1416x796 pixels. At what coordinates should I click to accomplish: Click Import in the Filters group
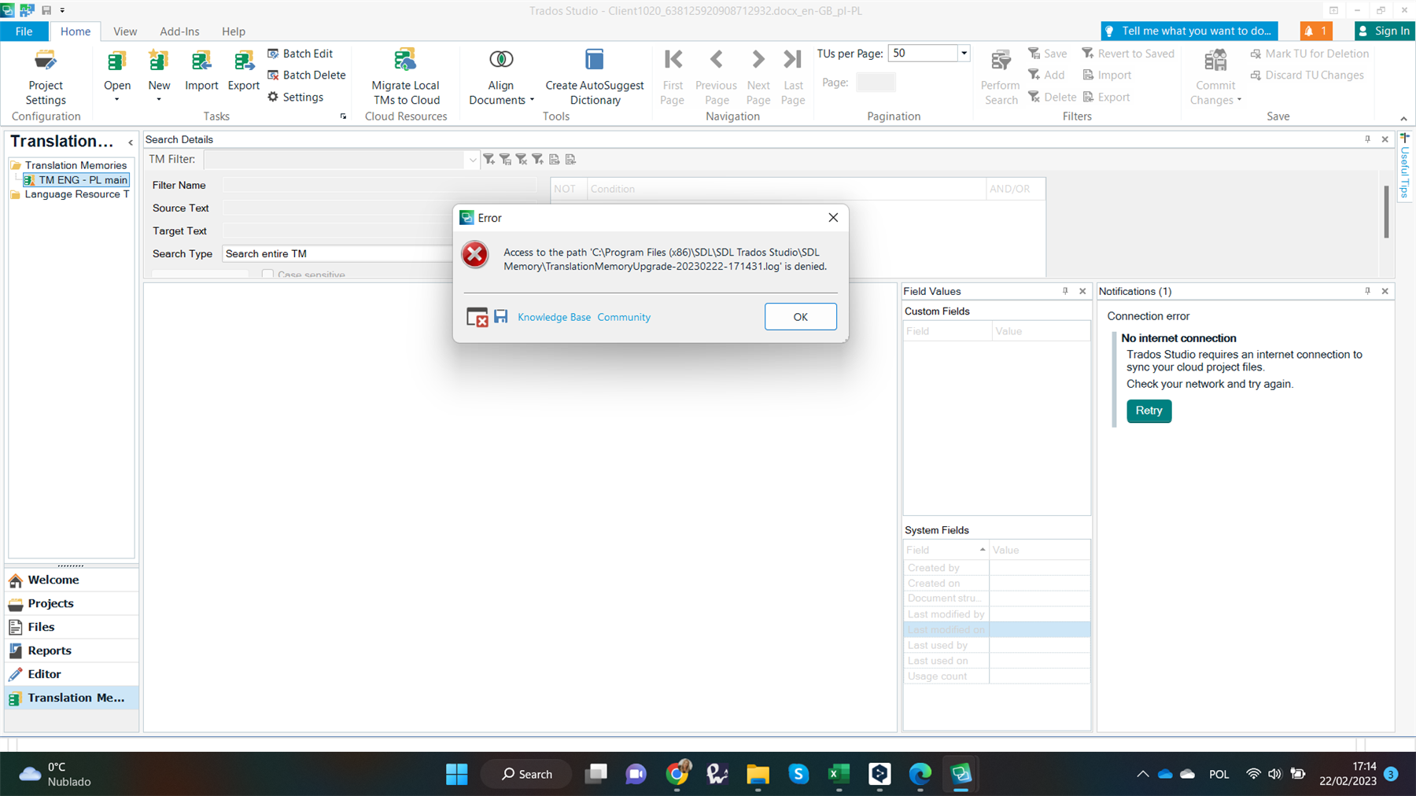(x=1107, y=75)
